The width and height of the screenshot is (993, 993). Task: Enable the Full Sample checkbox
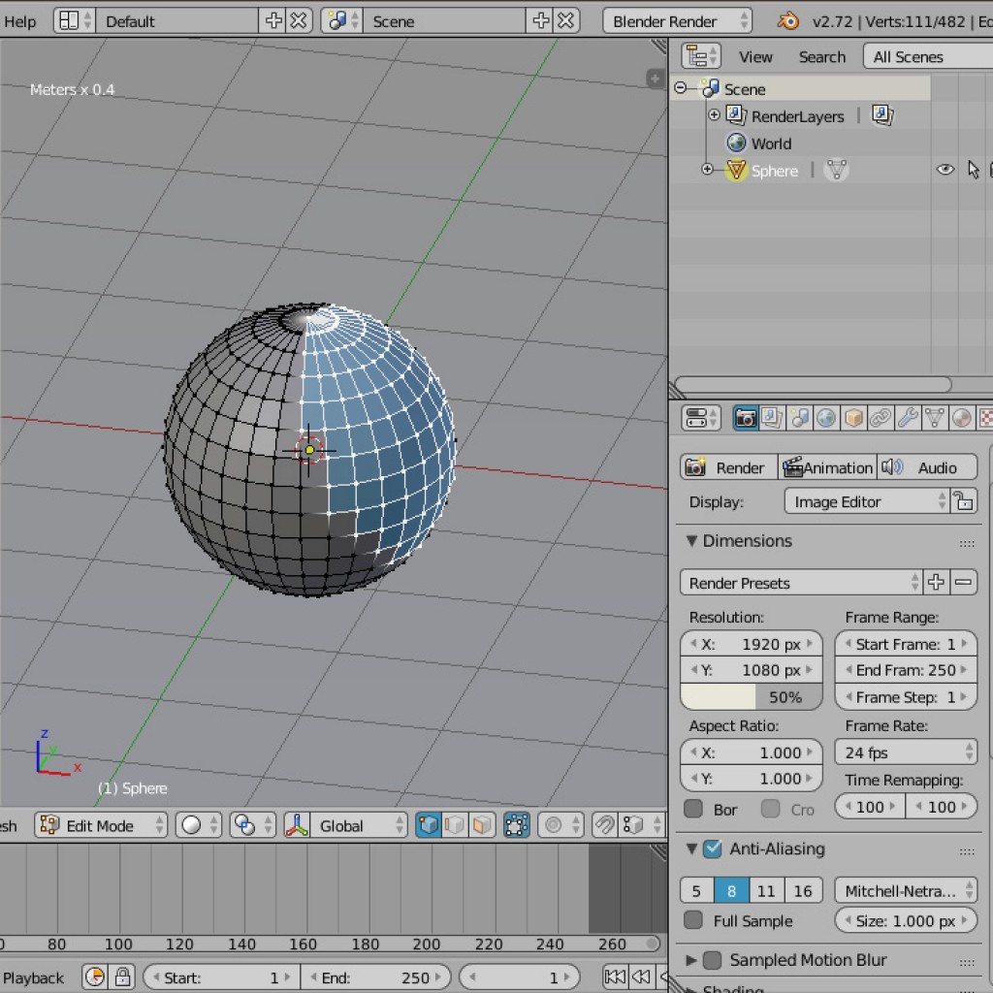pyautogui.click(x=693, y=920)
